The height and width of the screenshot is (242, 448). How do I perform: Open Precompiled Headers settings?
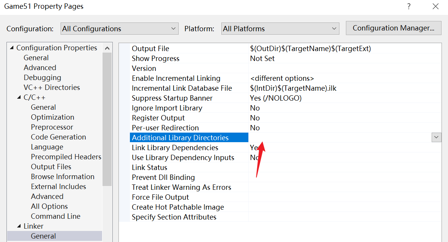coord(66,157)
